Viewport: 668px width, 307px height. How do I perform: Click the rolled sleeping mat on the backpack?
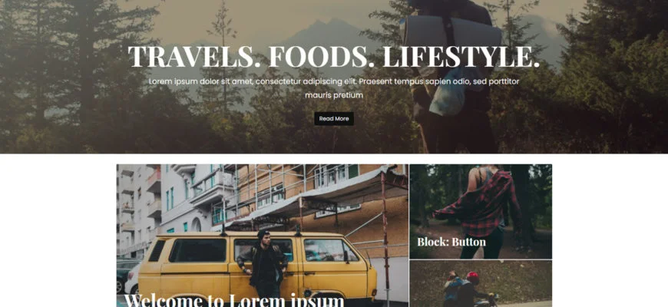(451, 35)
